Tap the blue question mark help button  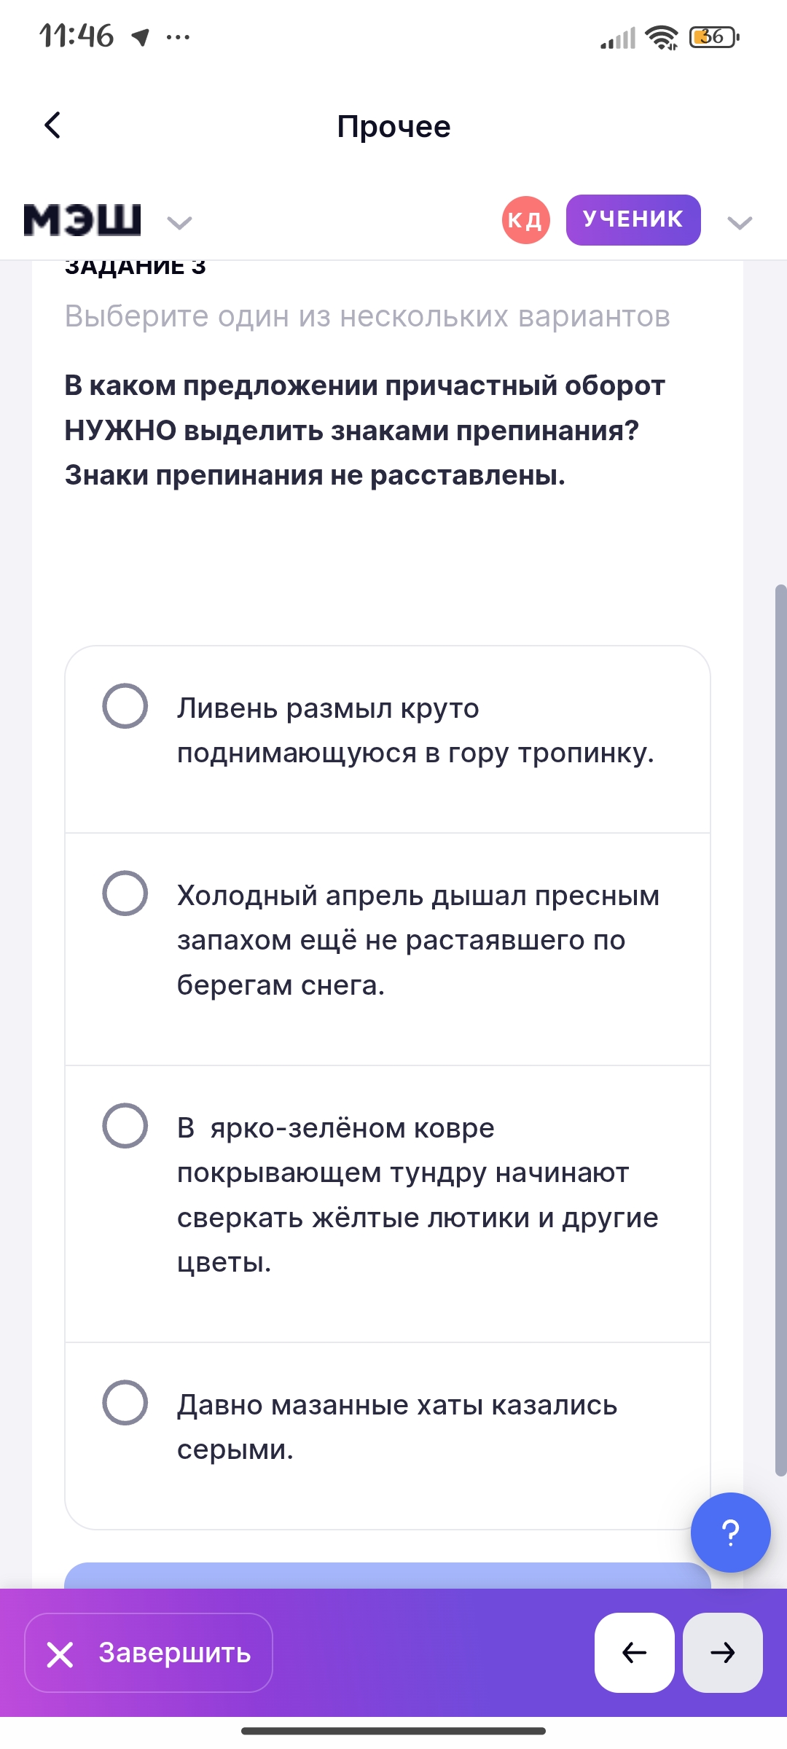pos(730,1532)
